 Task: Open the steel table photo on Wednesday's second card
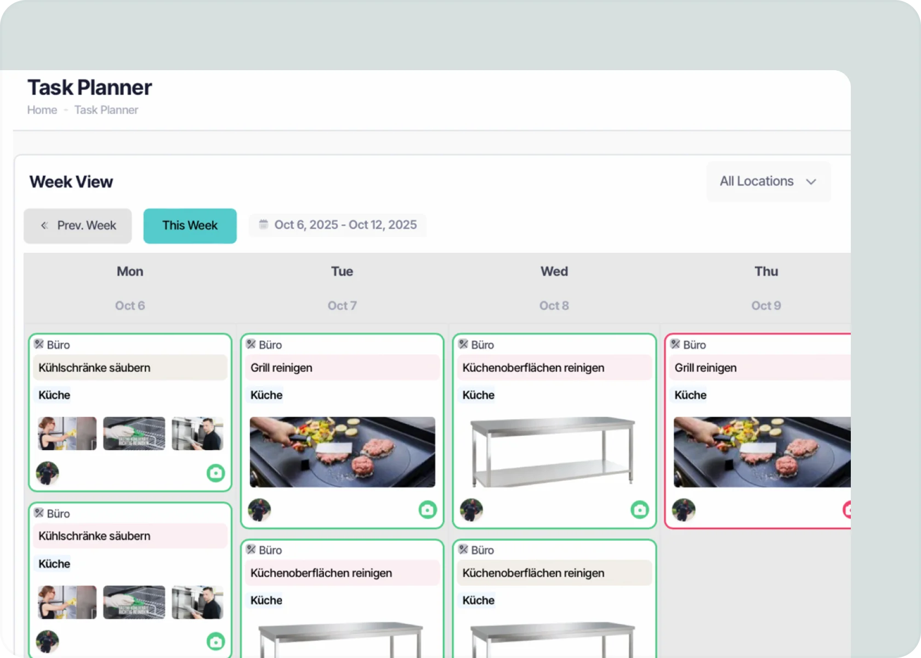pos(554,639)
